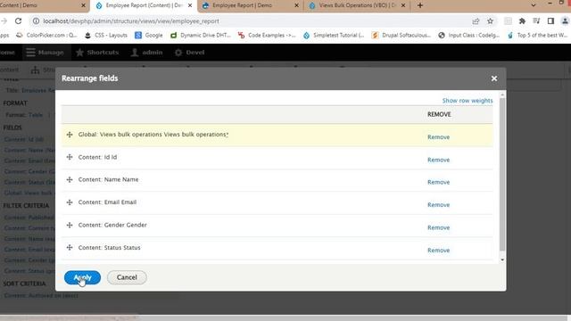
Task: Remove the Content: Name field
Action: [438, 182]
